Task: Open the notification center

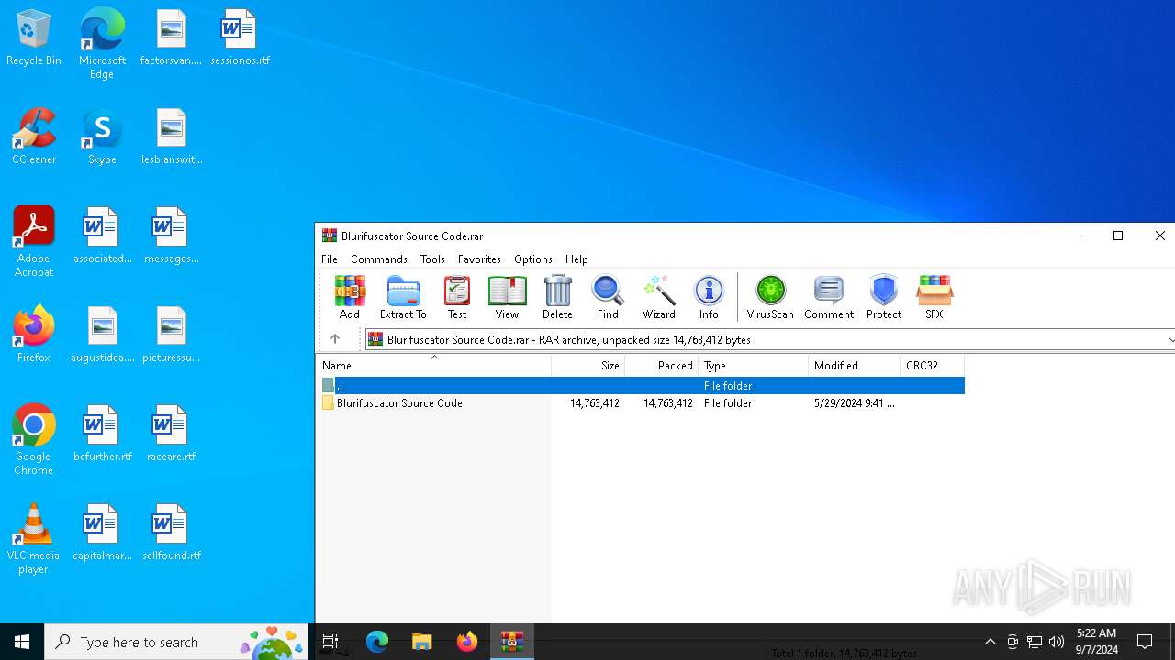Action: point(1145,642)
